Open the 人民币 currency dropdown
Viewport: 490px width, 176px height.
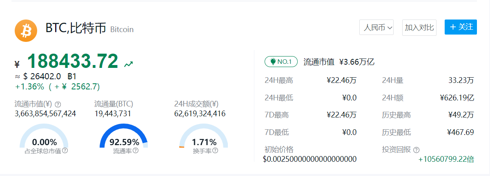pos(376,28)
